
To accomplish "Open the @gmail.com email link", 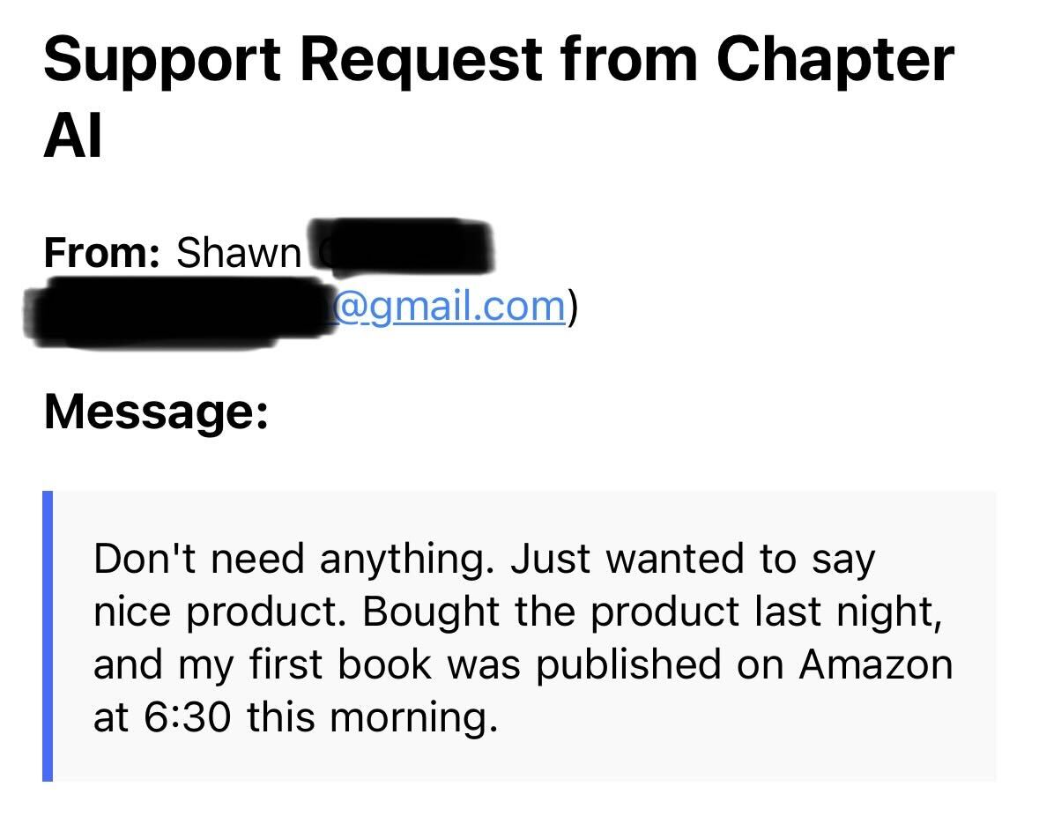I will [448, 308].
